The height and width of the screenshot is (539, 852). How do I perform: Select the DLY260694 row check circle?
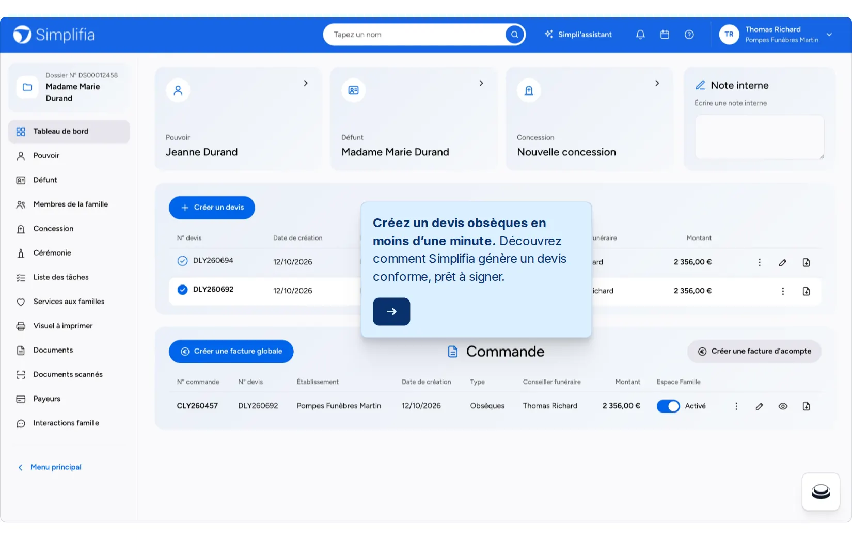pyautogui.click(x=182, y=261)
